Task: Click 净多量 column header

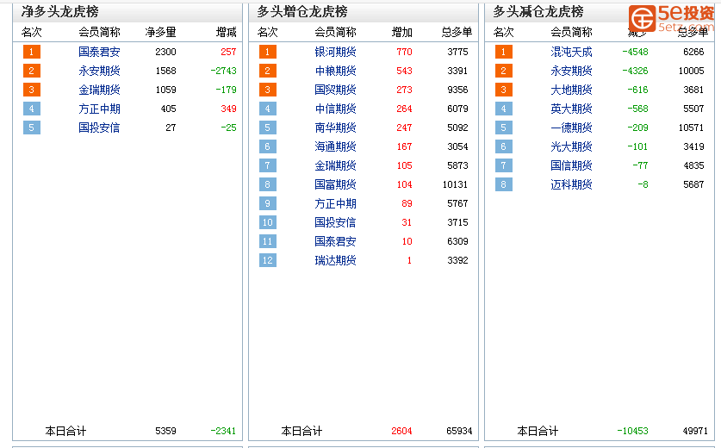Action: coord(160,32)
